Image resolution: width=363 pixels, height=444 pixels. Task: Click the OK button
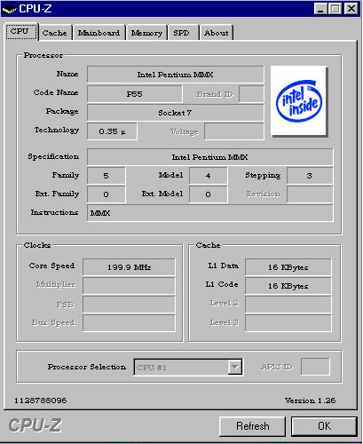(324, 426)
